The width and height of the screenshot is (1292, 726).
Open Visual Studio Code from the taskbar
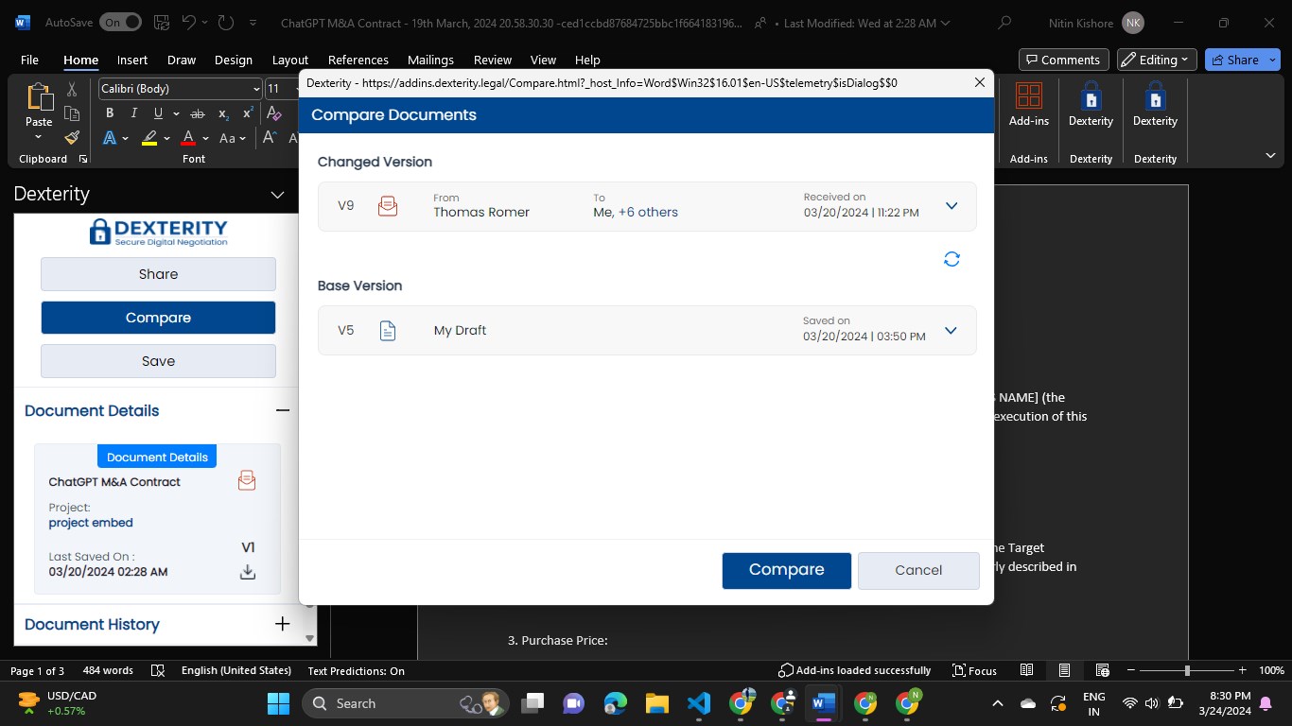[x=699, y=703]
